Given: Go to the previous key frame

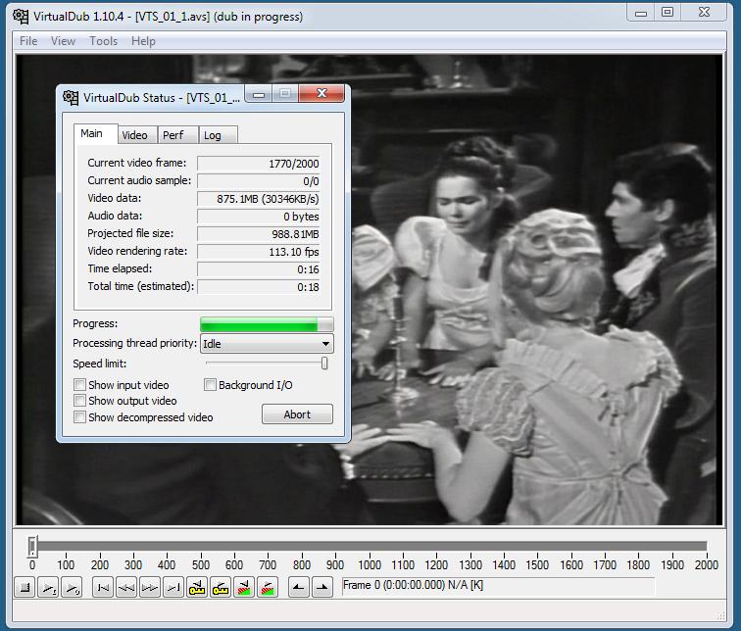Looking at the screenshot, I should pos(197,587).
